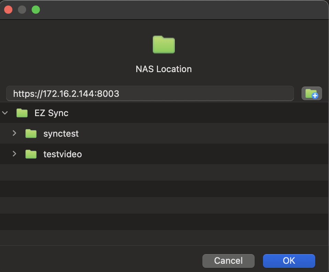Click the new folder icon button

click(311, 93)
